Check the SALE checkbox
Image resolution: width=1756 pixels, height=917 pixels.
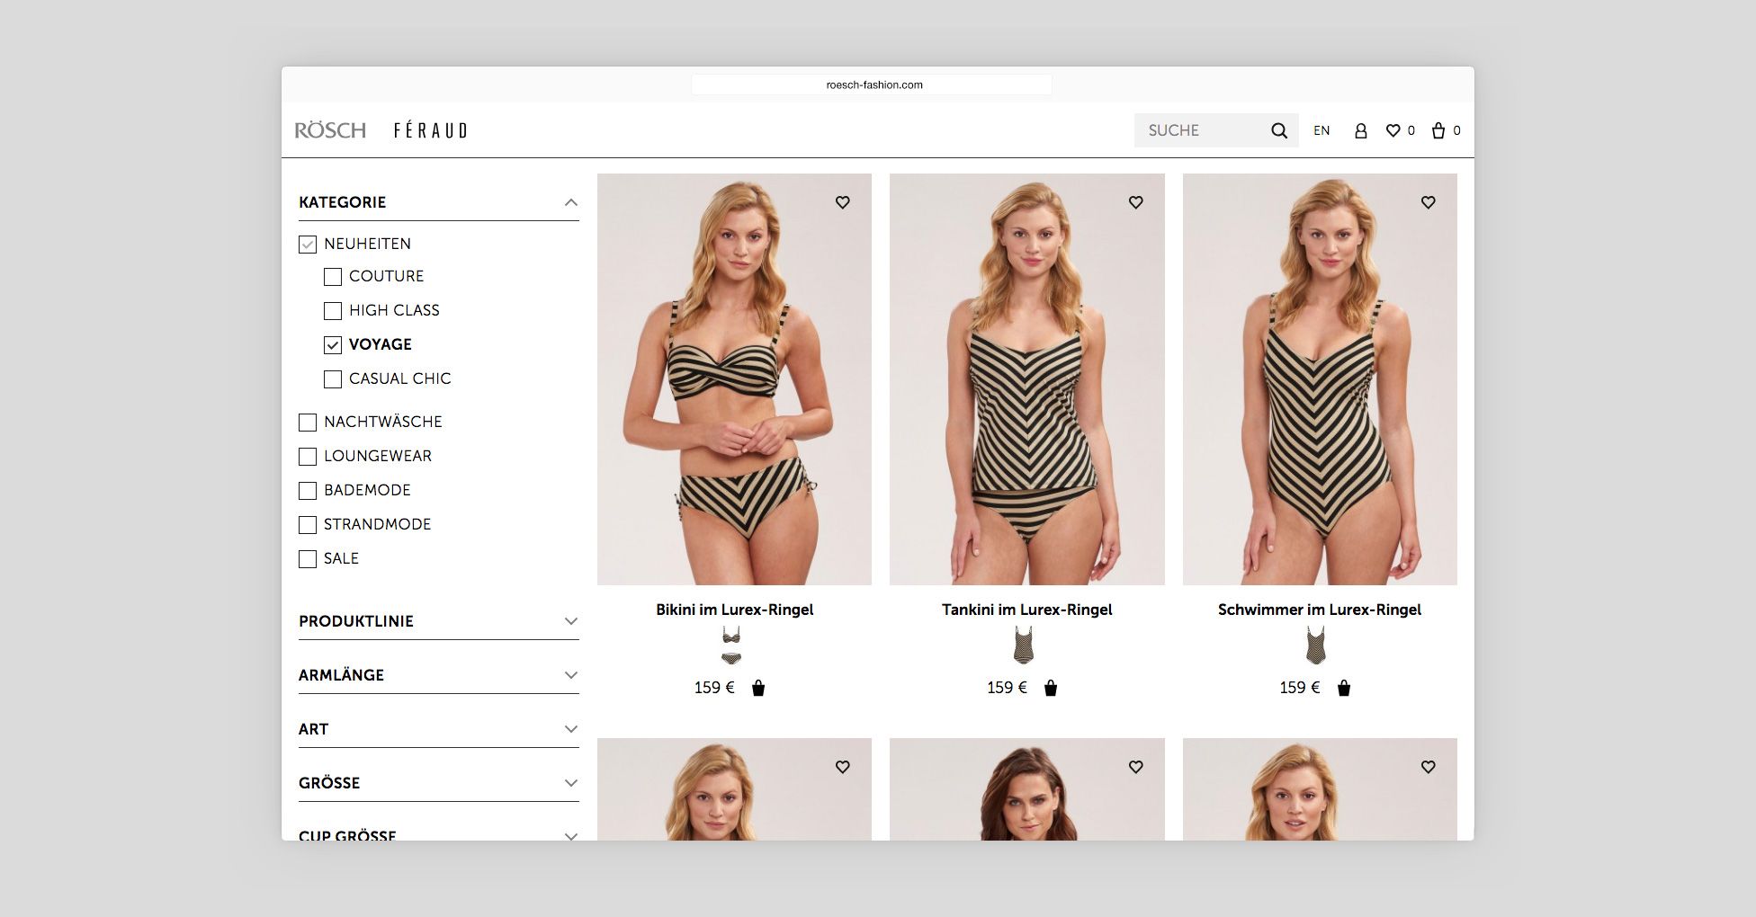coord(308,559)
